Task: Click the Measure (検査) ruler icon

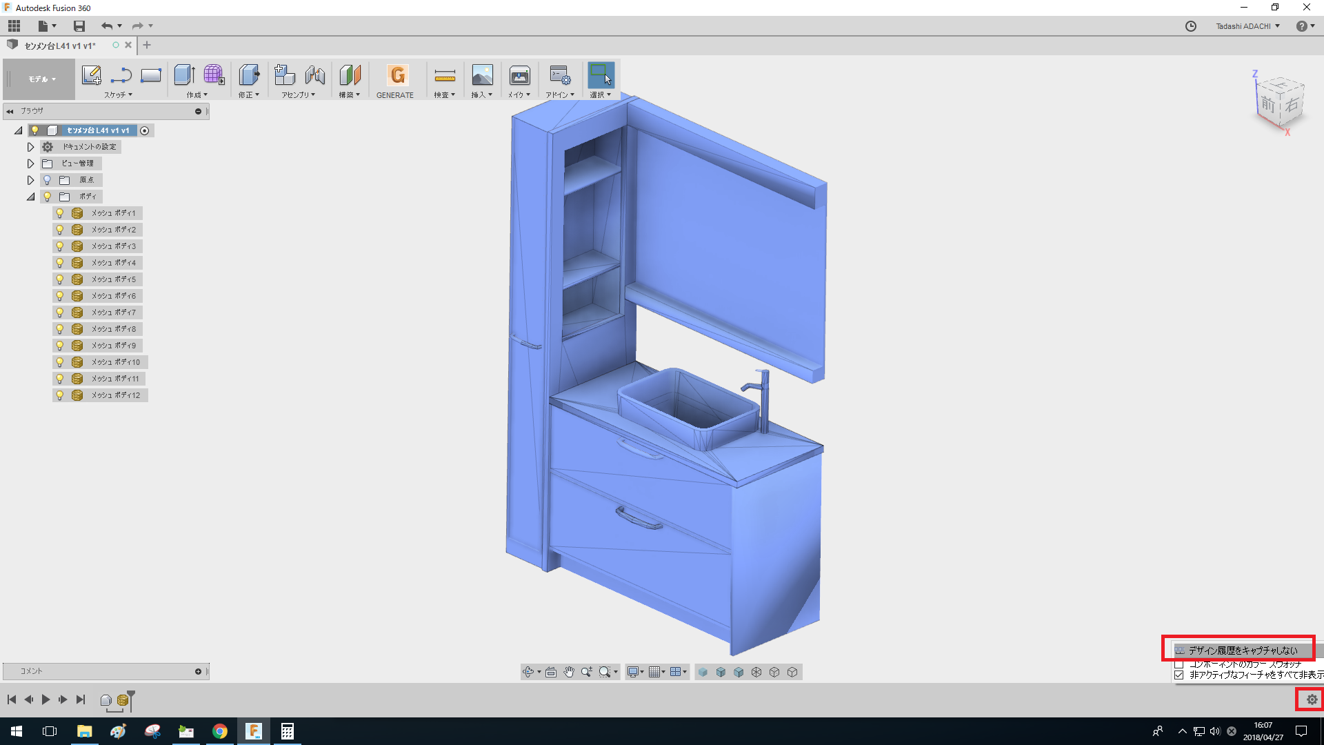Action: (x=445, y=75)
